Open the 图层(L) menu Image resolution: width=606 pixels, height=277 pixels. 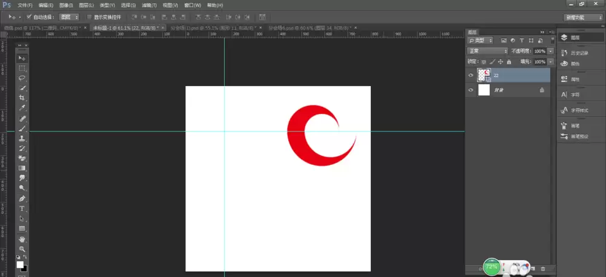pos(86,5)
